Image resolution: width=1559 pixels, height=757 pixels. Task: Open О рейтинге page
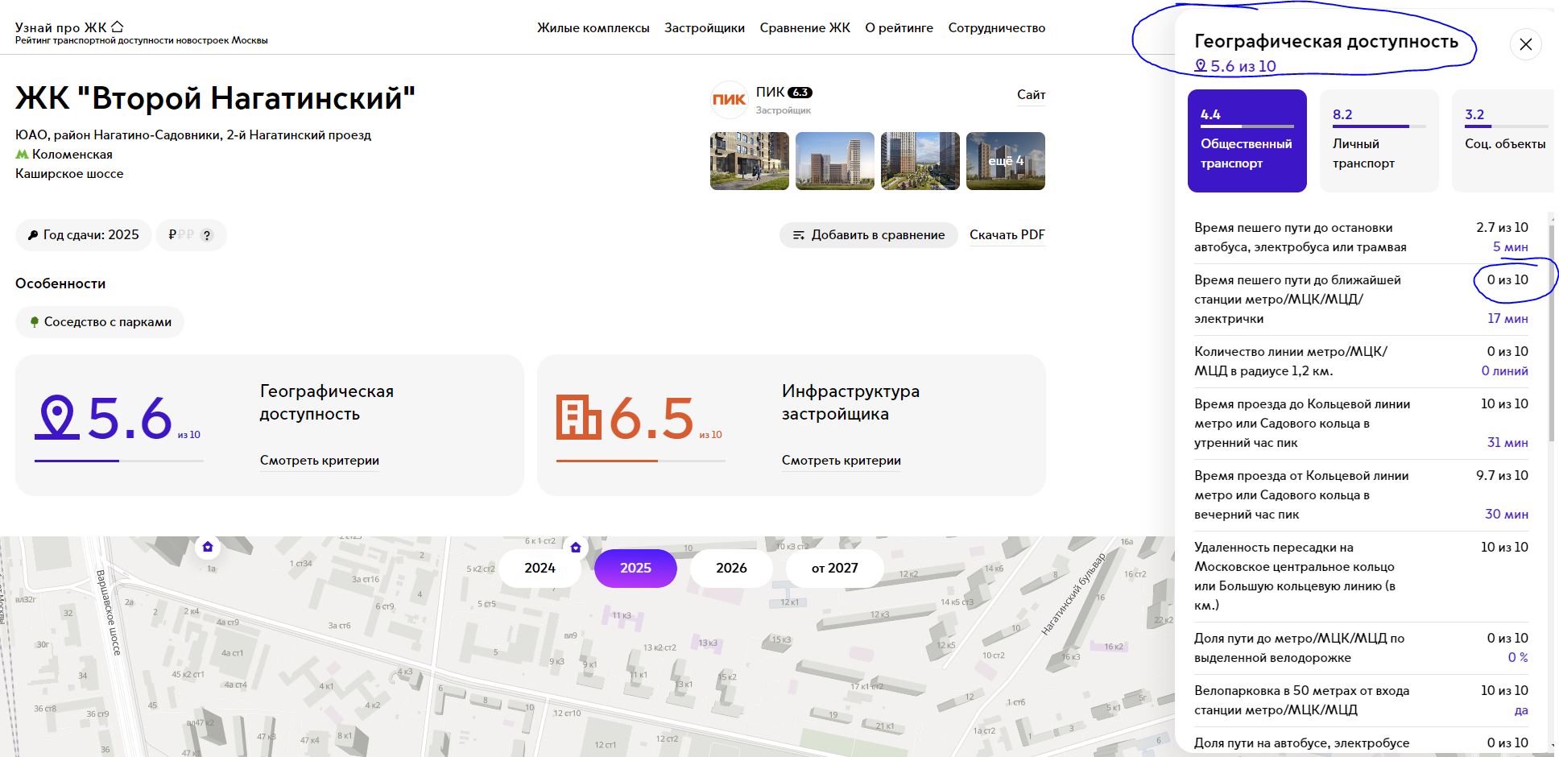point(899,27)
